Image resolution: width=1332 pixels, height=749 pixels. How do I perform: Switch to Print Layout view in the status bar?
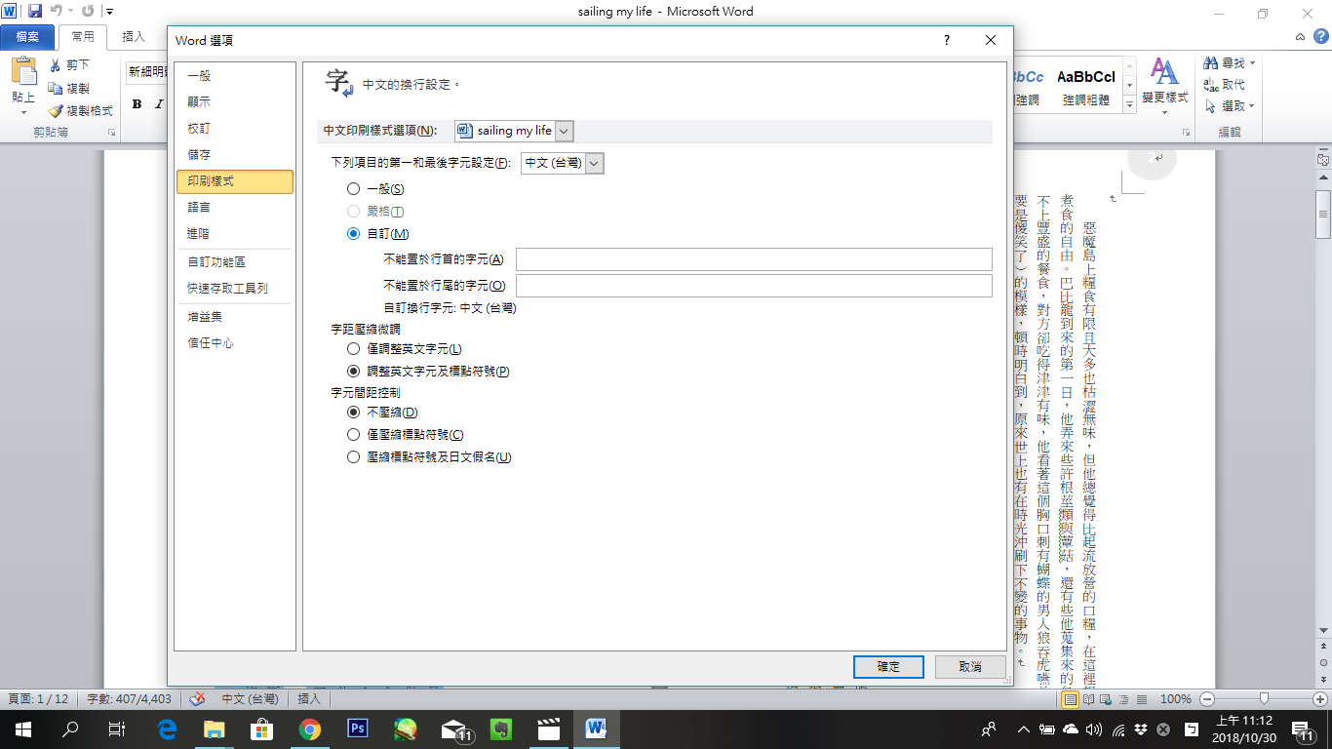[1071, 699]
